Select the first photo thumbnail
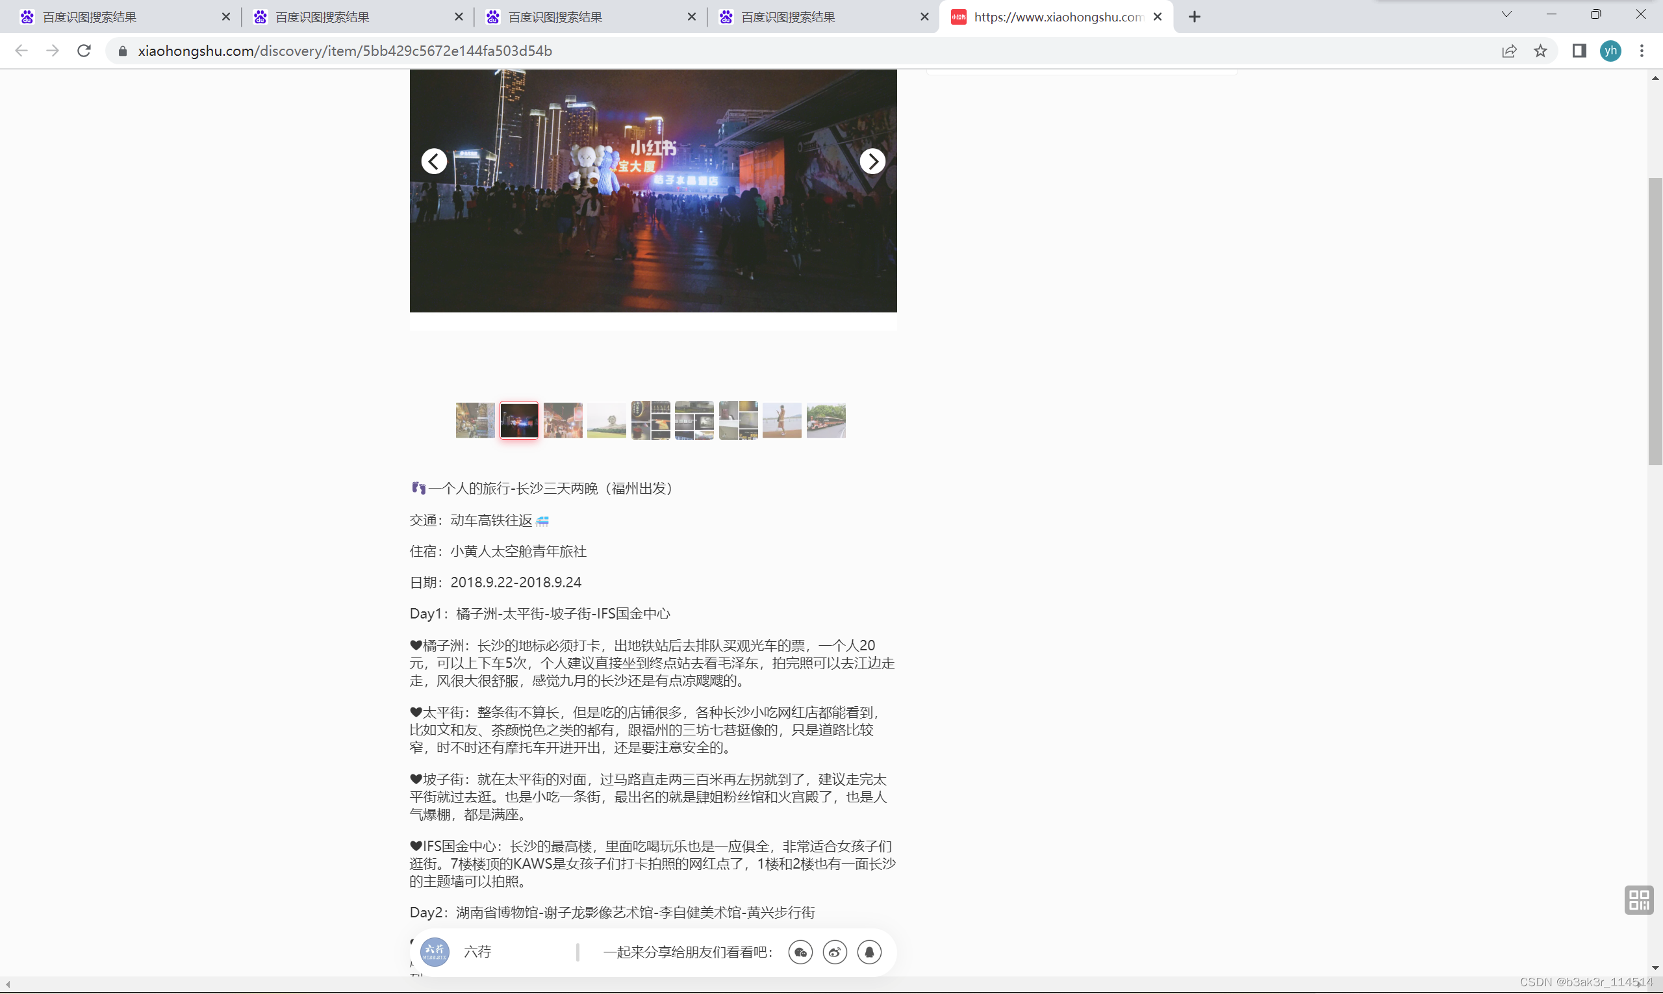 coord(475,420)
